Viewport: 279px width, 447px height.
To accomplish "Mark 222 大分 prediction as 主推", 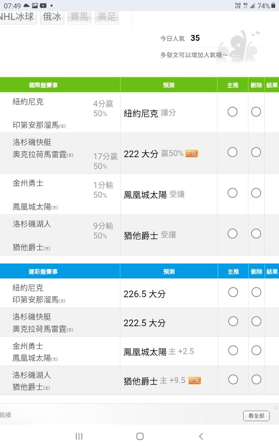I will click(x=232, y=152).
